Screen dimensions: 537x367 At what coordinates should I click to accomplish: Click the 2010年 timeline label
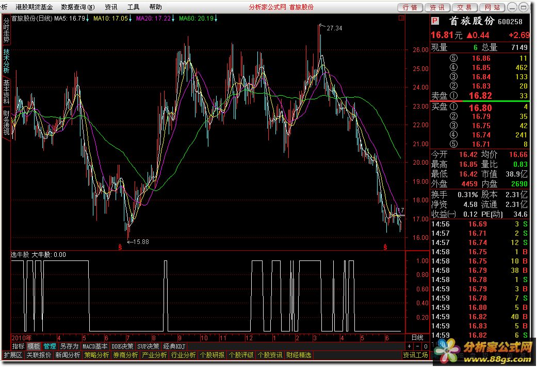click(22, 338)
